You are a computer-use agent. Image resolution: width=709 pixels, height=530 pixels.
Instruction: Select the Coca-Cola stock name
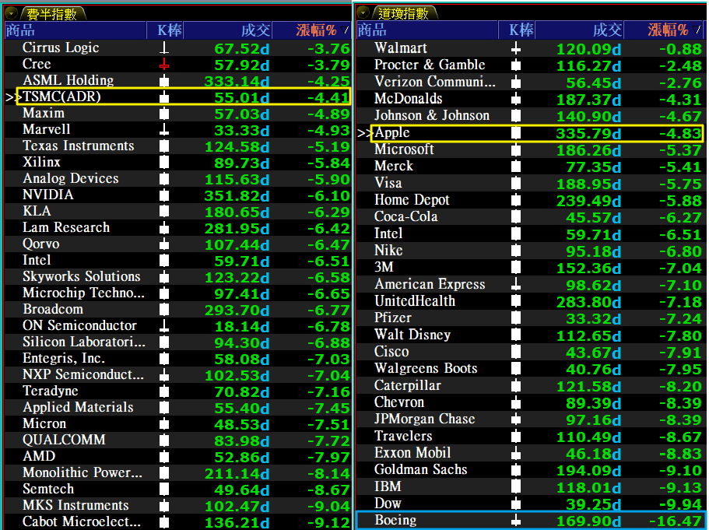(406, 216)
